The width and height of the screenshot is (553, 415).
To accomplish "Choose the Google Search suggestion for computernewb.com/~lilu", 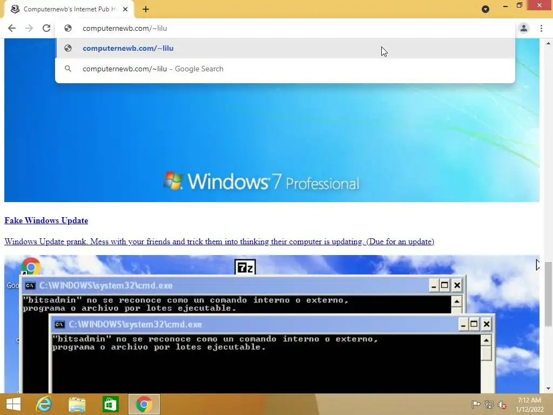I will click(285, 69).
